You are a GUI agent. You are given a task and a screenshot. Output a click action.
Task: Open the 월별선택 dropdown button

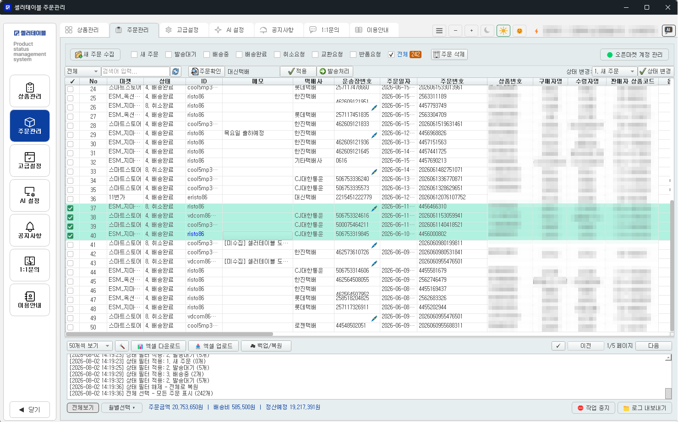(122, 407)
